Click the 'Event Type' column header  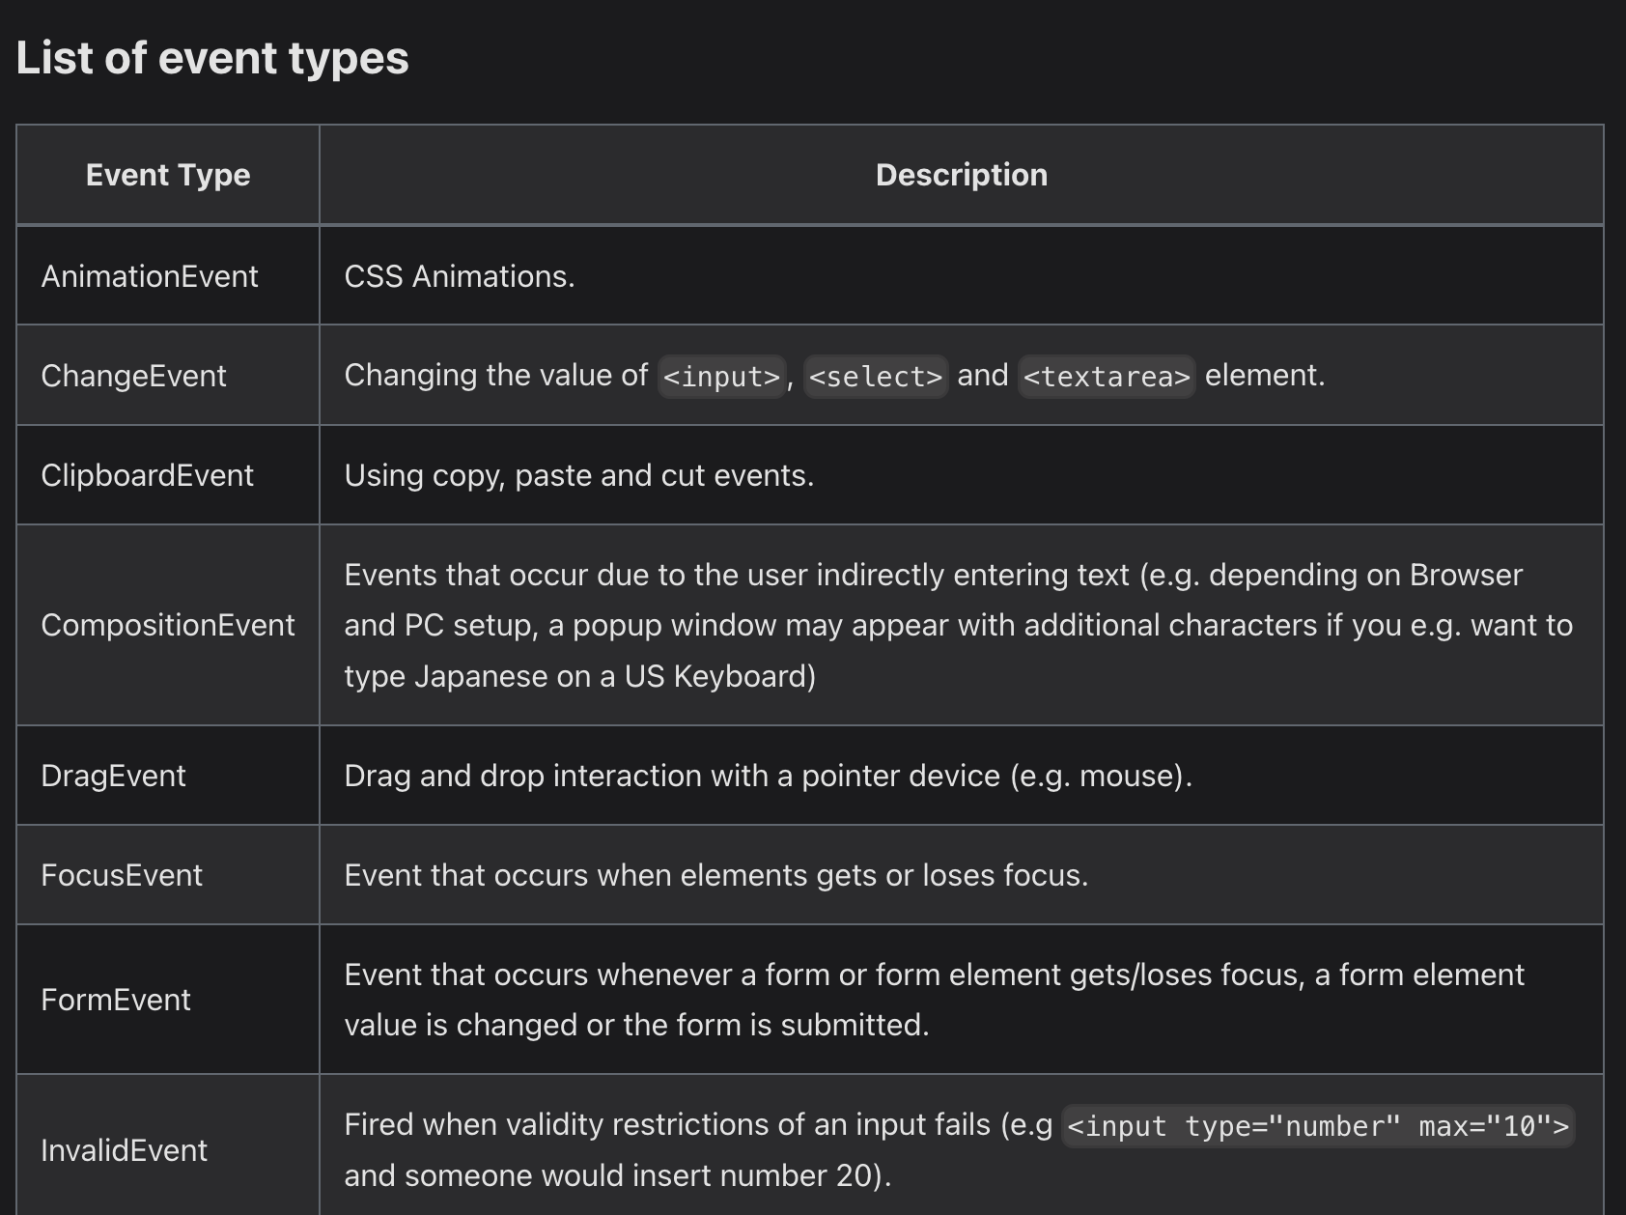point(168,175)
